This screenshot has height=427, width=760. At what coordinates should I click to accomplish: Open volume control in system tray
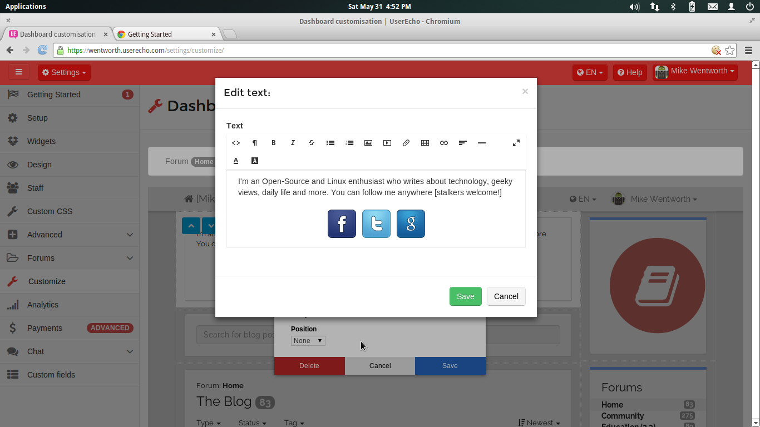click(x=634, y=7)
